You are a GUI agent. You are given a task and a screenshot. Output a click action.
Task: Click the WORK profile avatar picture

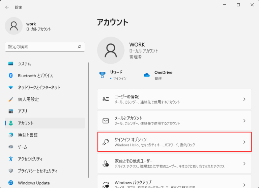(110, 50)
